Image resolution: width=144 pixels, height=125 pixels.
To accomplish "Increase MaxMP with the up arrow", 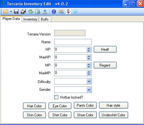I will click(89, 72).
